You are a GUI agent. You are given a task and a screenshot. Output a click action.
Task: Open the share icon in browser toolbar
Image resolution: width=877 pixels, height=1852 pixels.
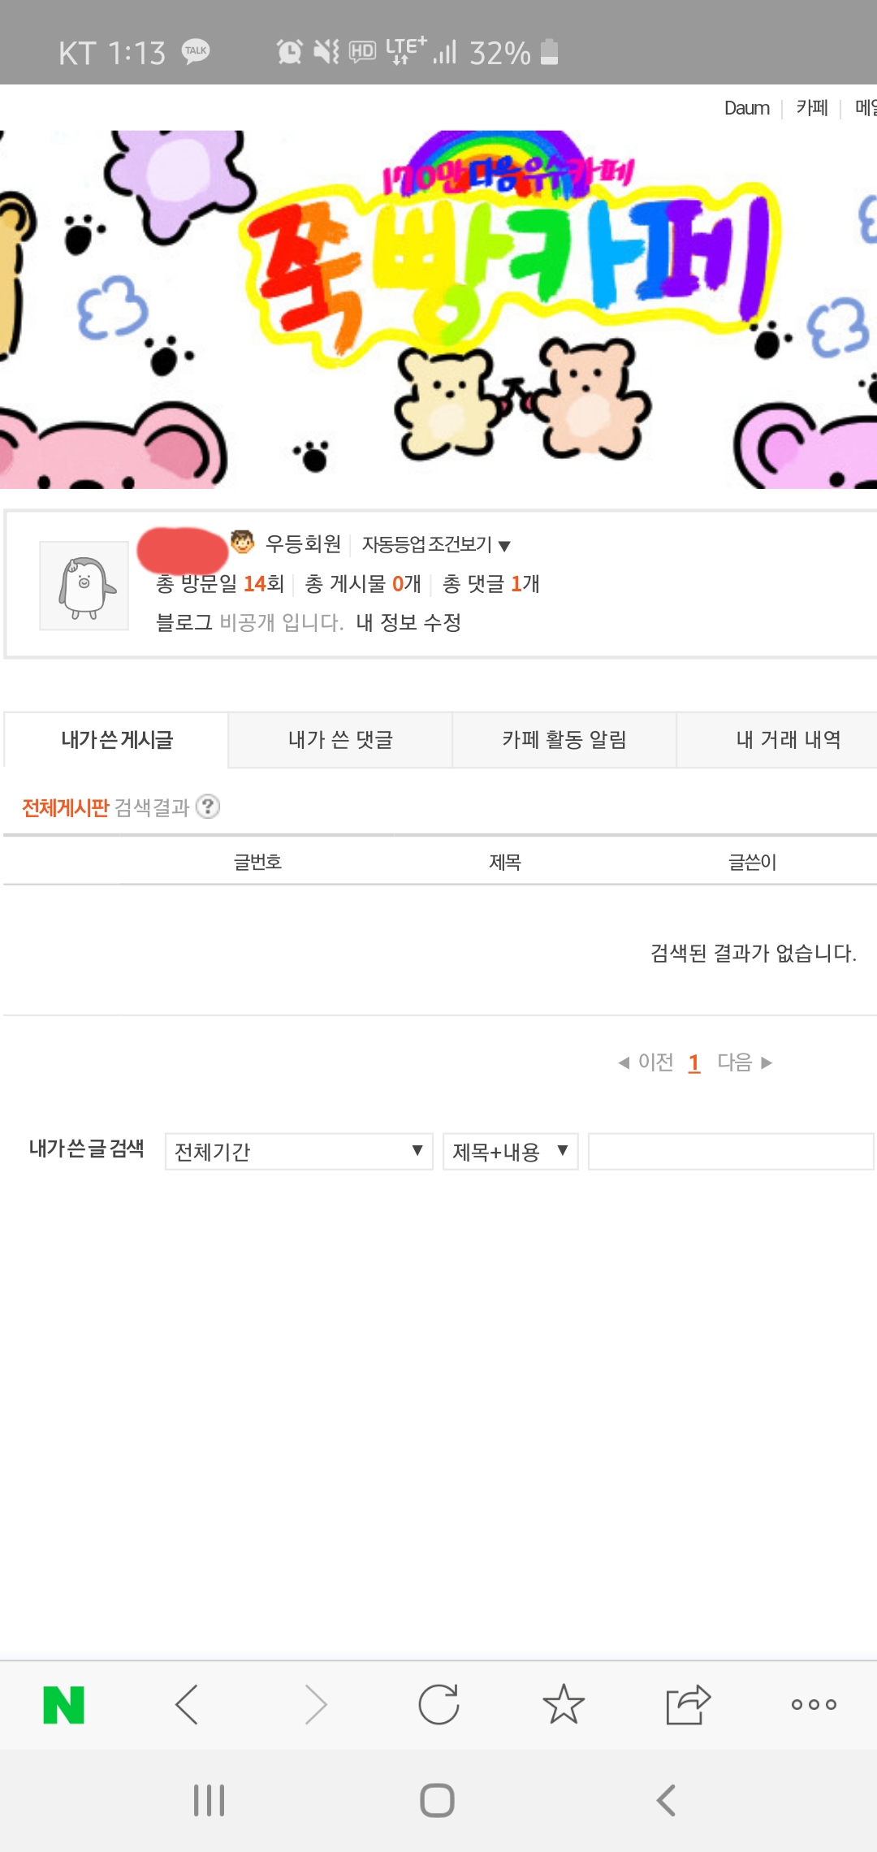pyautogui.click(x=688, y=1704)
